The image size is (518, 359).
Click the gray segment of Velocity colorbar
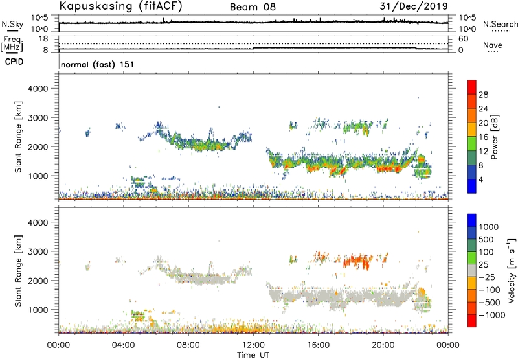click(472, 270)
